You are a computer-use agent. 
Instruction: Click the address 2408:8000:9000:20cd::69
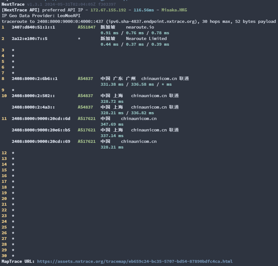[41, 141]
